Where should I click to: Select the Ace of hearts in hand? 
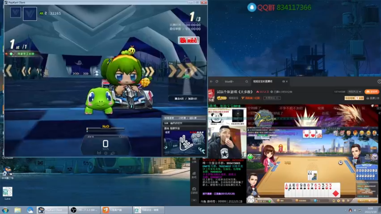[x=287, y=189]
